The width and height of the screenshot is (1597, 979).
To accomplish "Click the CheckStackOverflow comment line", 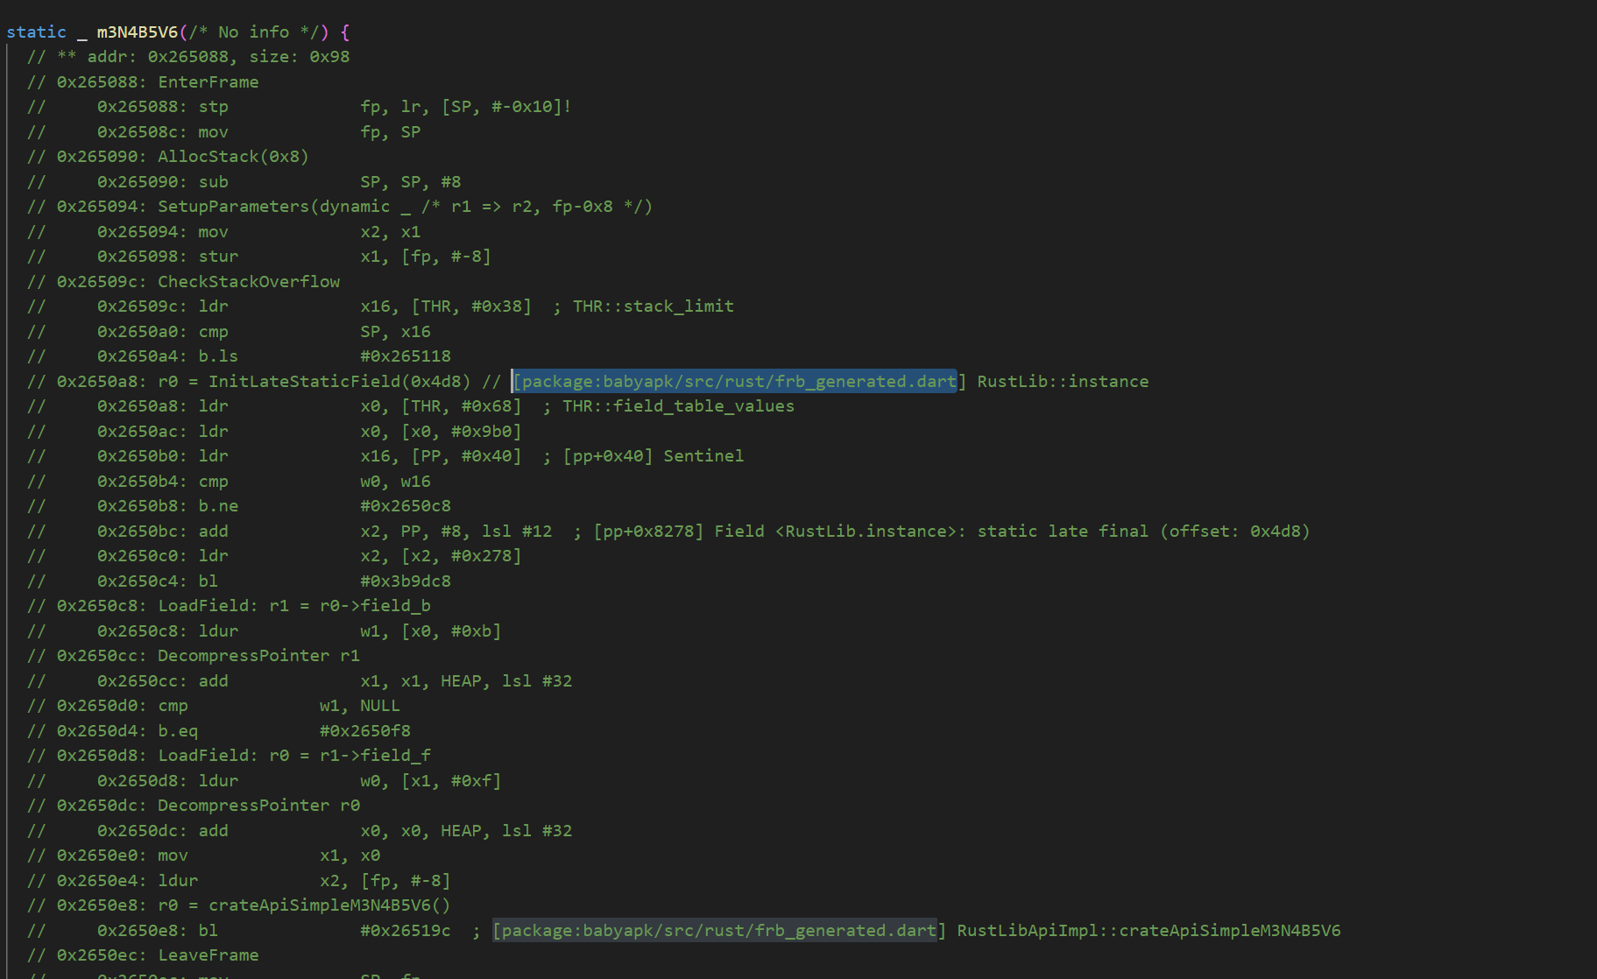I will pyautogui.click(x=183, y=282).
